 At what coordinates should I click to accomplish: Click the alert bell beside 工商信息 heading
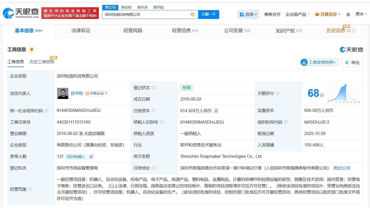(32, 49)
